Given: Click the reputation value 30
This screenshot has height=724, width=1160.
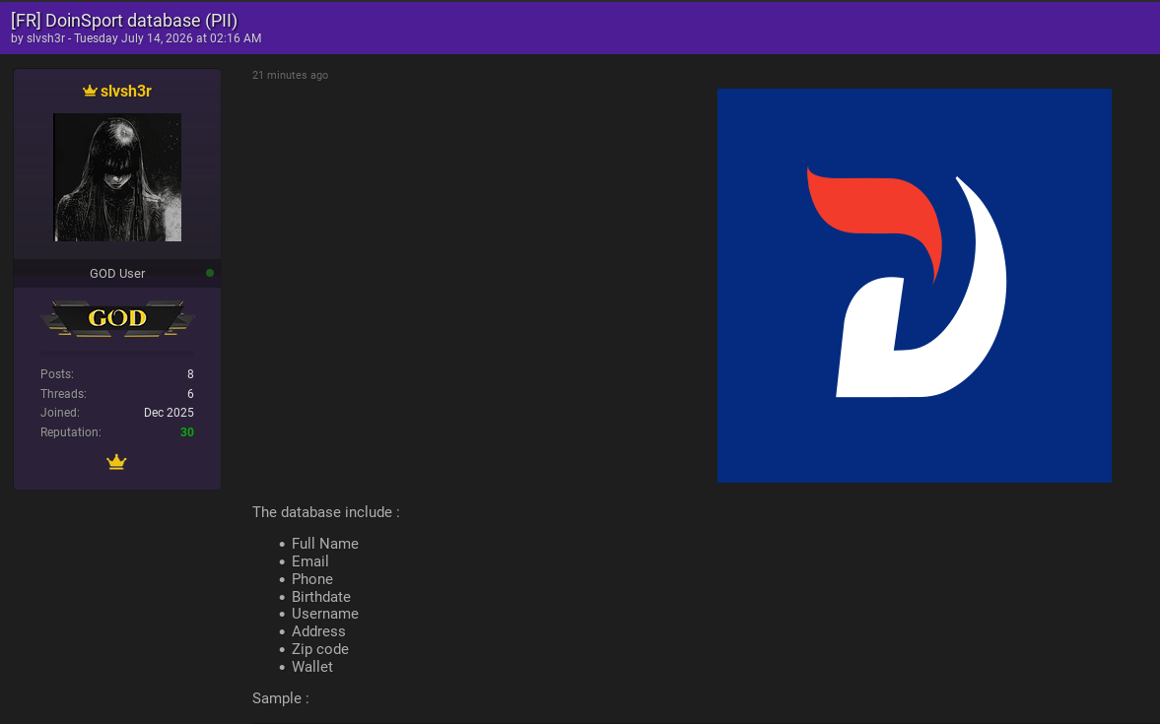Looking at the screenshot, I should tap(187, 432).
